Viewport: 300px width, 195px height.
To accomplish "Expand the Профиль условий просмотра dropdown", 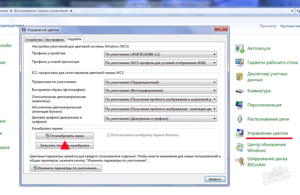I will pos(160,63).
